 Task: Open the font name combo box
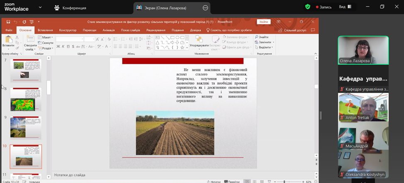coord(70,39)
